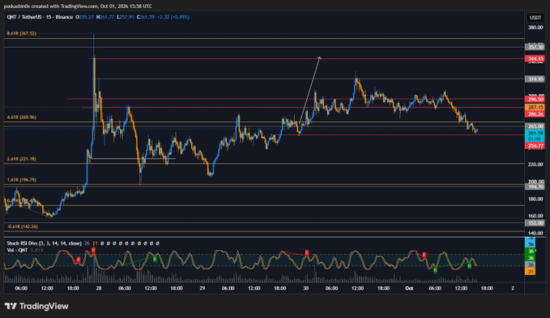Click the 'QNT / TetherUS · 15 · Binance' symbol title
Image resolution: width=550 pixels, height=318 pixels.
tap(40, 17)
